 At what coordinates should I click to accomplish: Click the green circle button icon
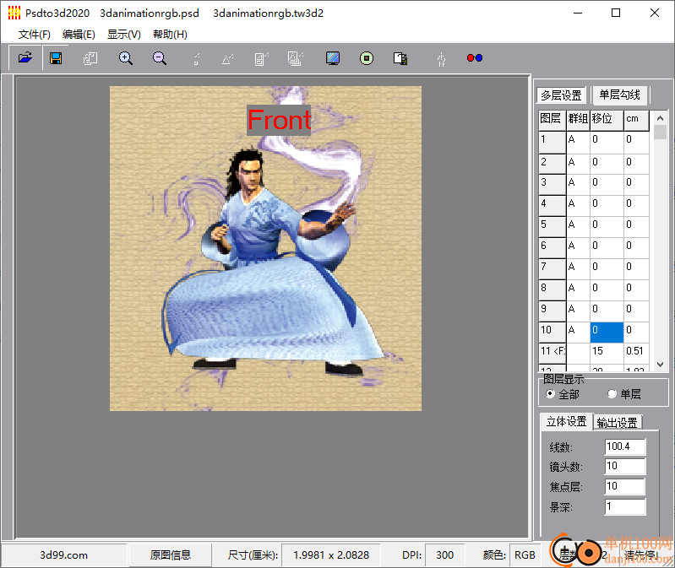pyautogui.click(x=367, y=58)
